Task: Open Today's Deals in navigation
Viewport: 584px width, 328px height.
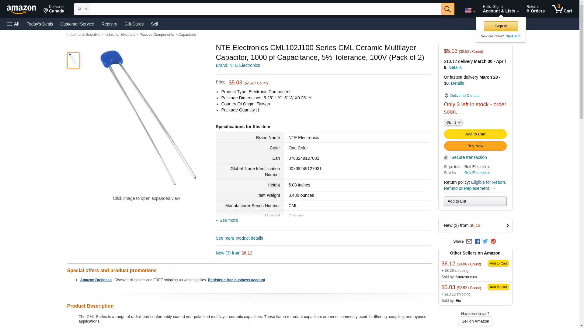Action: pyautogui.click(x=40, y=24)
